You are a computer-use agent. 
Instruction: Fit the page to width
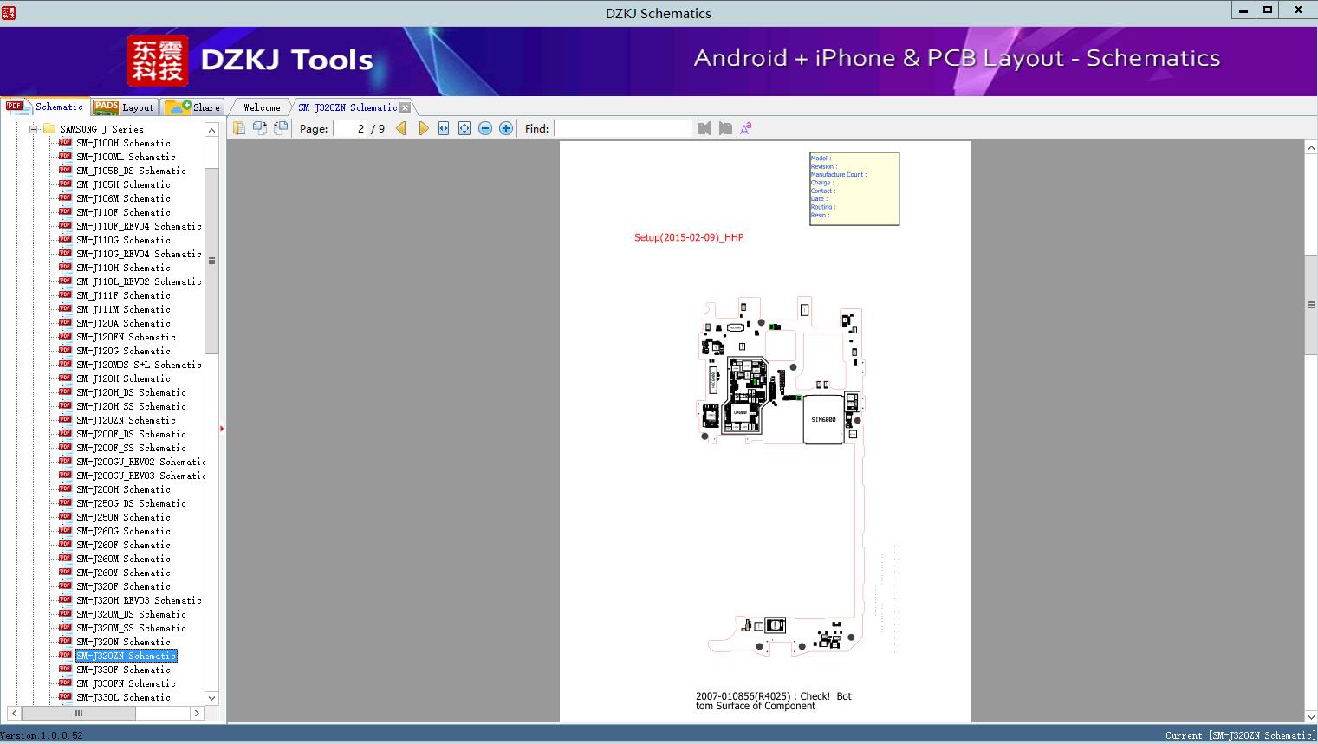tap(444, 128)
